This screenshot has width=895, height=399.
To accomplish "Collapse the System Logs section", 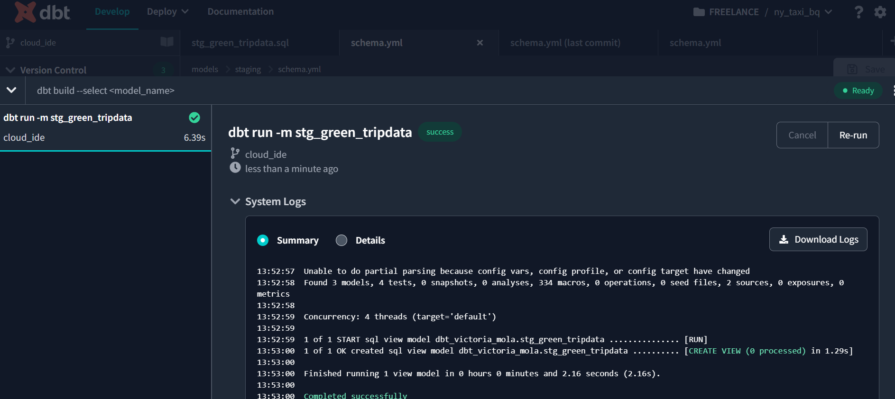I will pyautogui.click(x=235, y=201).
